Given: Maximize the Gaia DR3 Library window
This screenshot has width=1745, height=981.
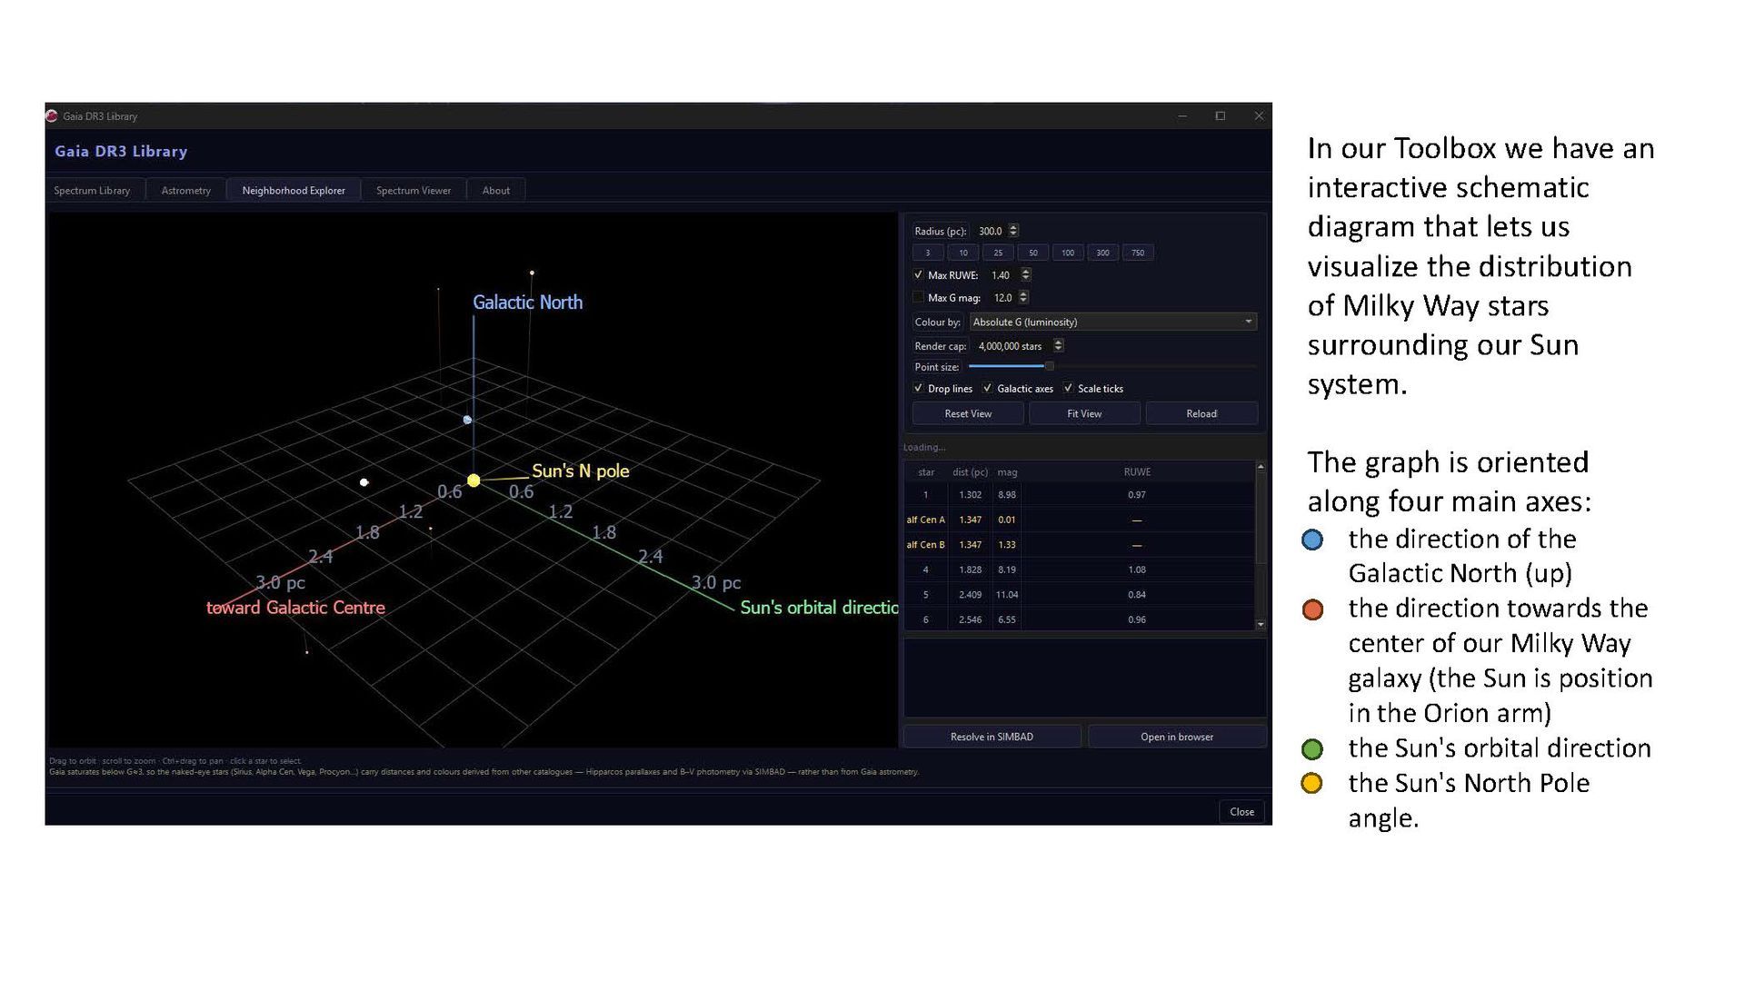Looking at the screenshot, I should 1221,116.
